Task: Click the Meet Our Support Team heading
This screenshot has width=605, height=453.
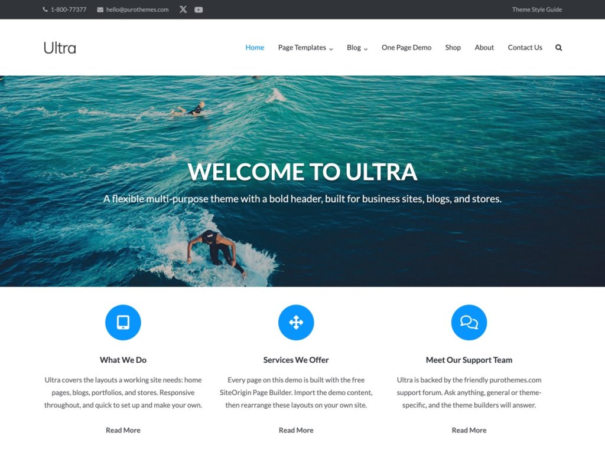Action: click(x=469, y=360)
